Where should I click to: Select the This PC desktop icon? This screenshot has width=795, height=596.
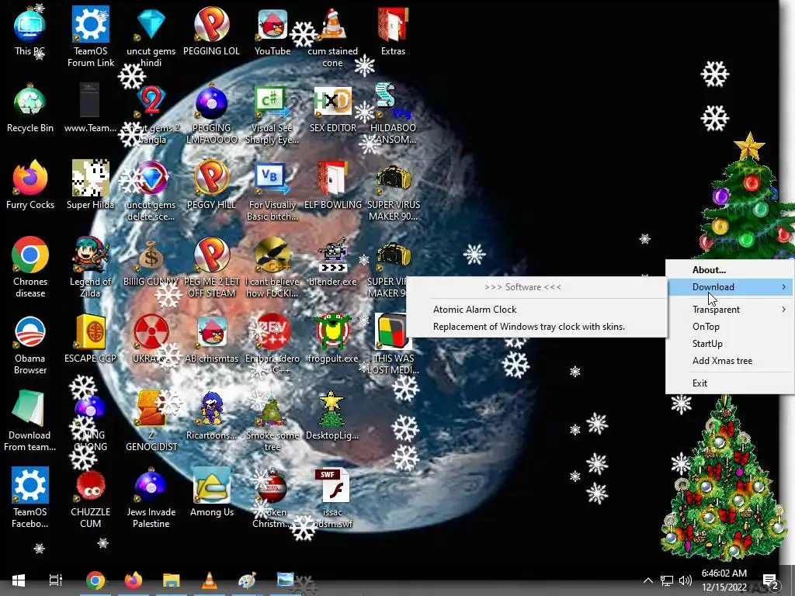[x=30, y=32]
